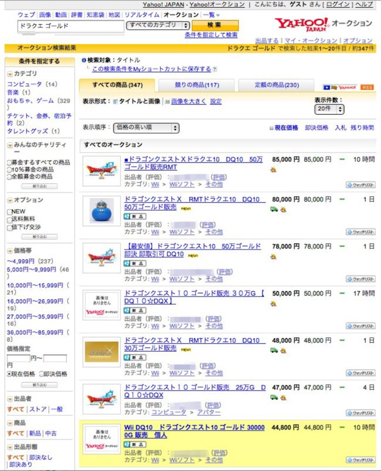The width and height of the screenshot is (381, 471).
Task: Click the green truck icon on the 80,000 yen listing
Action: 274,209
